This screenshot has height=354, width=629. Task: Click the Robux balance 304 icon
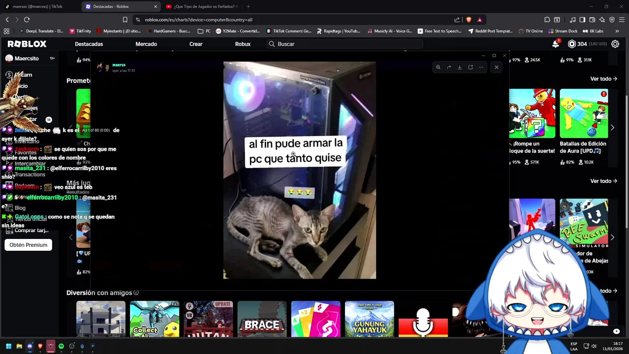click(572, 44)
